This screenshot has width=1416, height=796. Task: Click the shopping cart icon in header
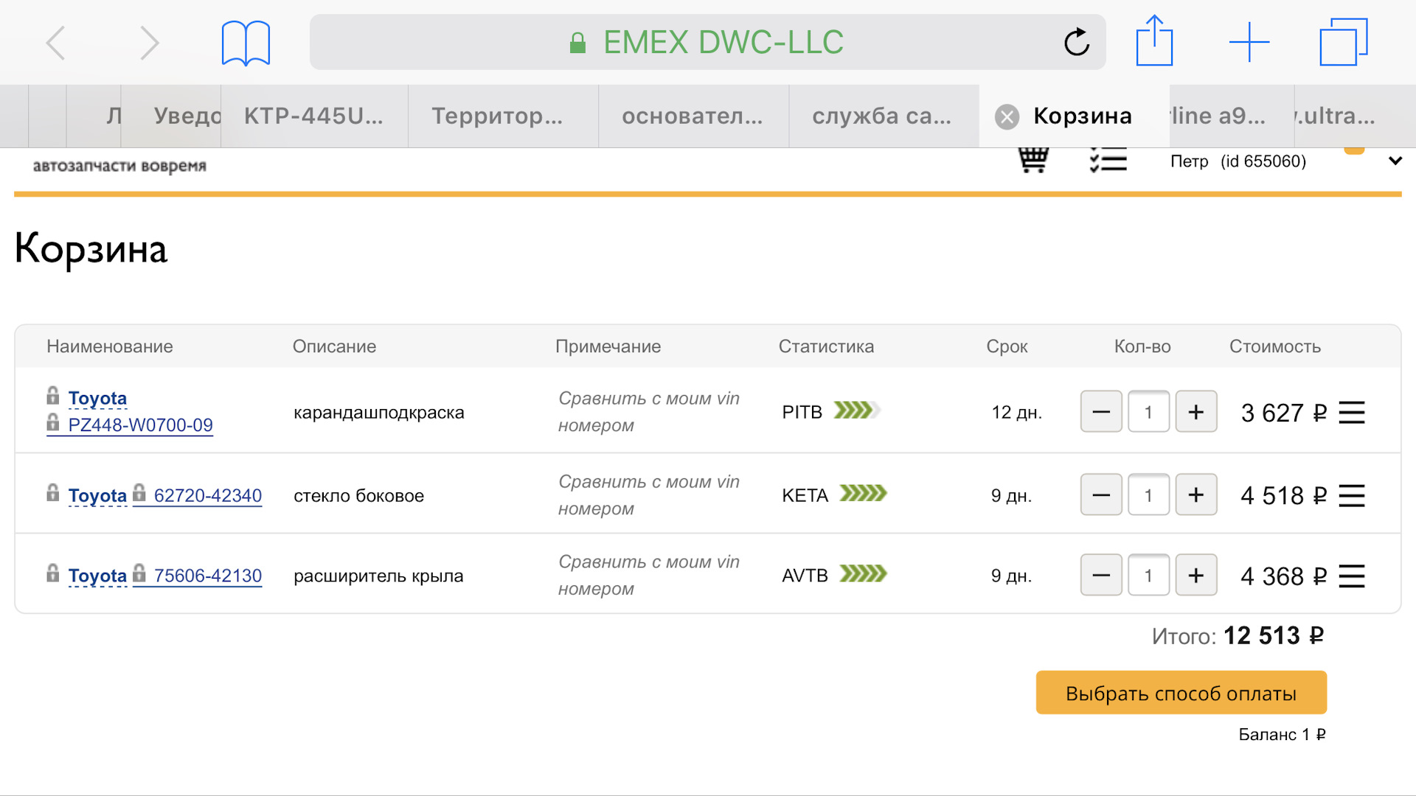pyautogui.click(x=1033, y=160)
